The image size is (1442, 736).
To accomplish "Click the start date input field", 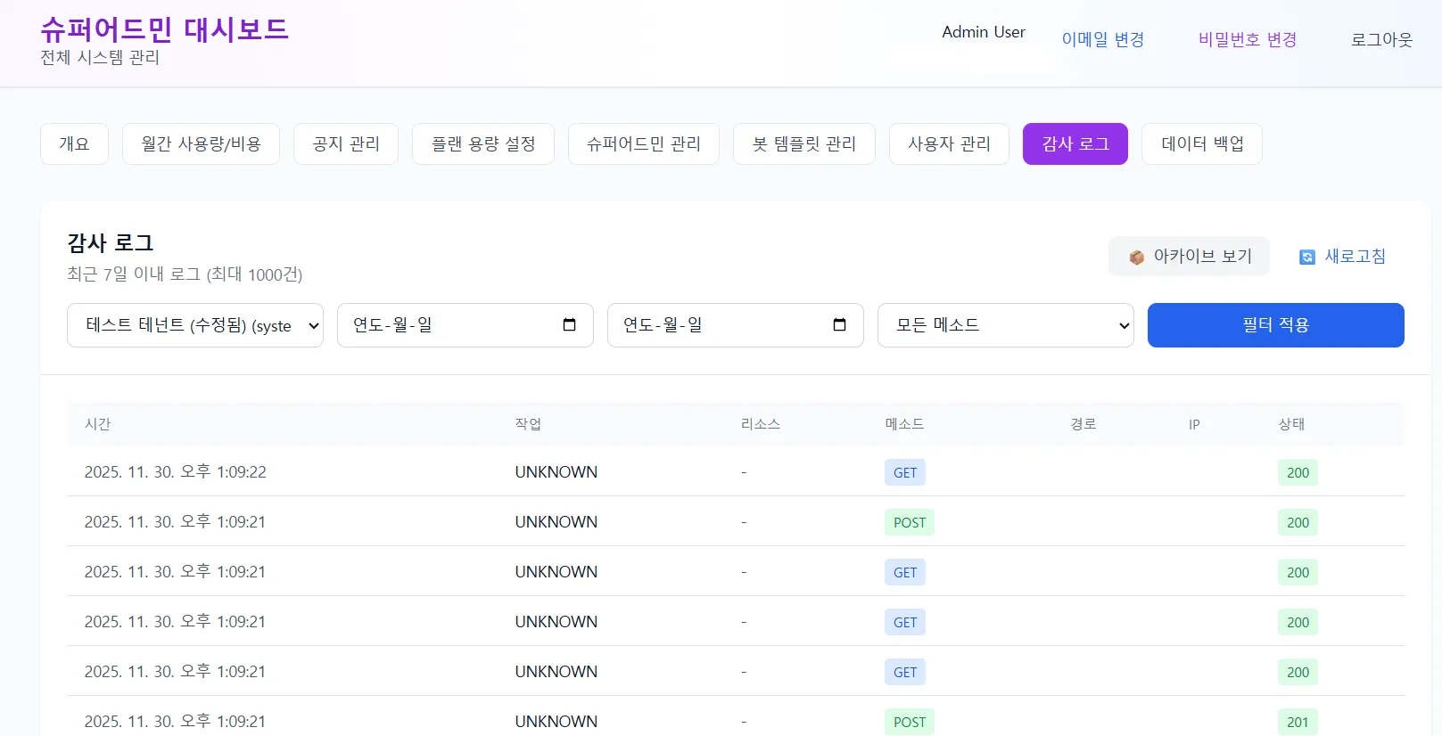I will pos(446,325).
